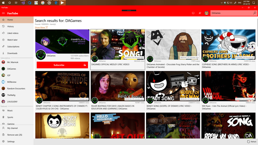258x145 pixels.
Task: Open the notifications icon next to the avatar
Action: [x=200, y=13]
